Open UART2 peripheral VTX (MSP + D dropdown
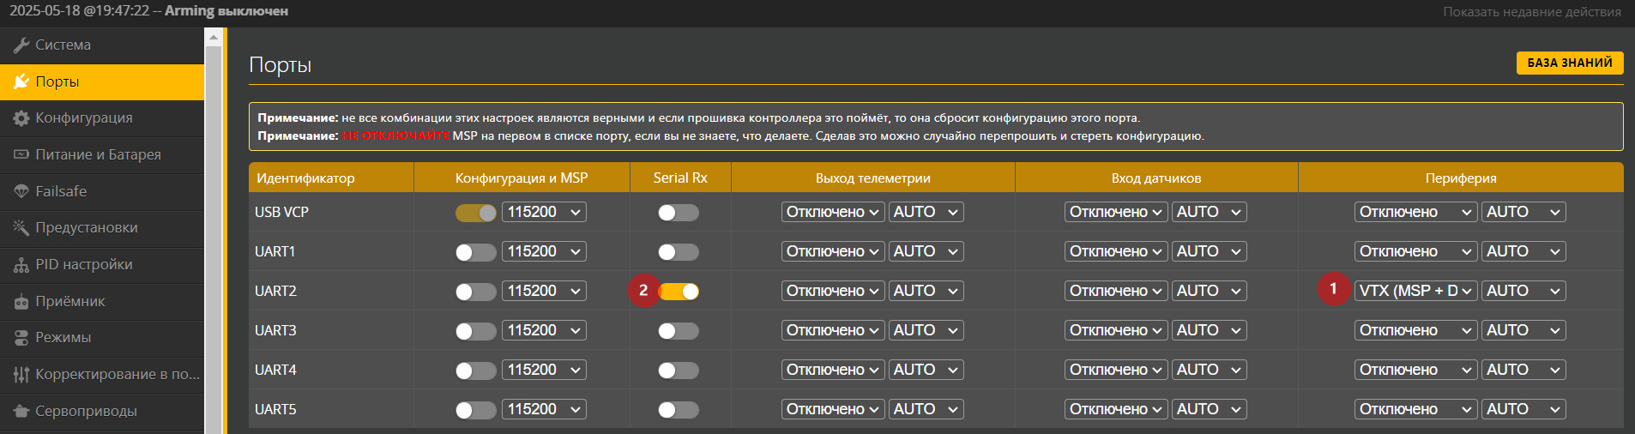This screenshot has width=1635, height=434. [1416, 291]
